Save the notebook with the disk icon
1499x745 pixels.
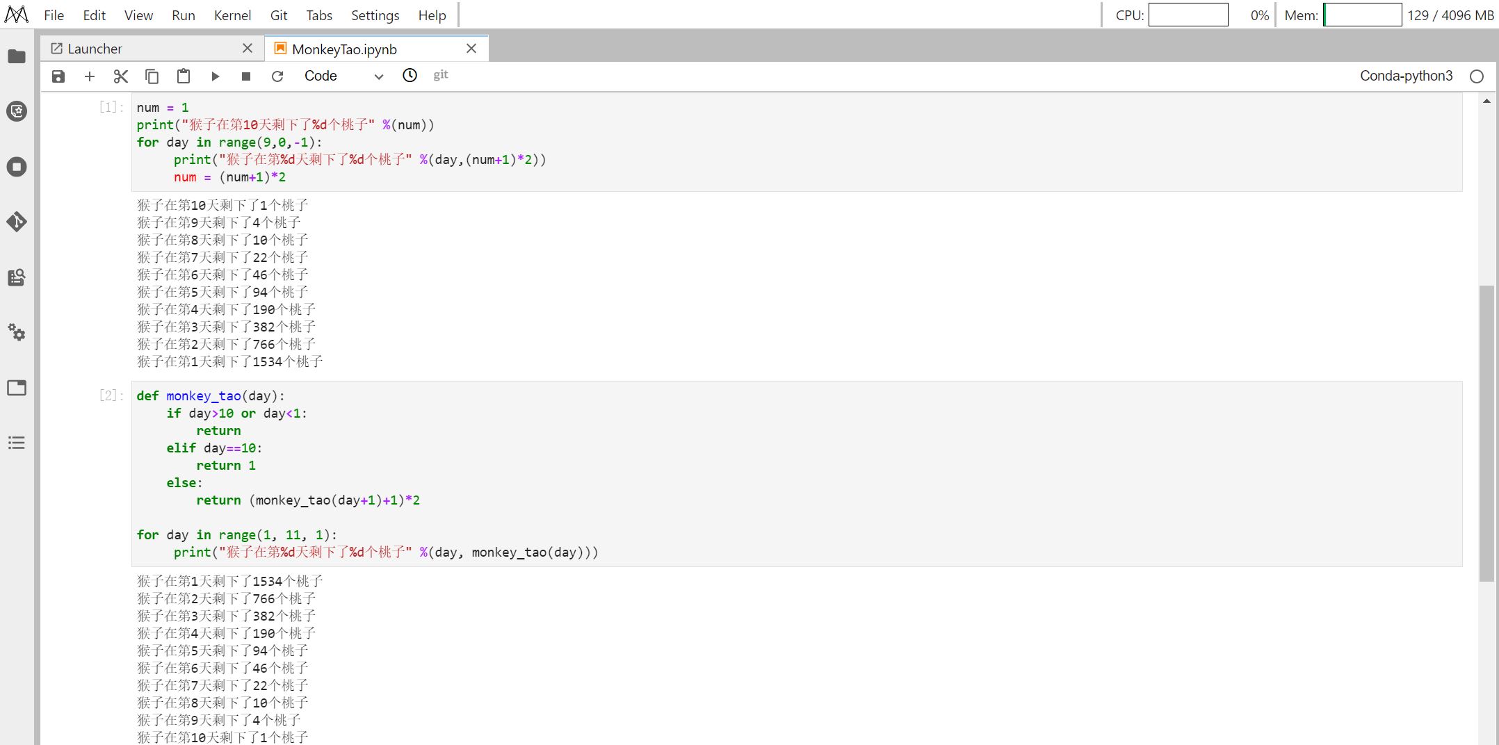(x=58, y=76)
